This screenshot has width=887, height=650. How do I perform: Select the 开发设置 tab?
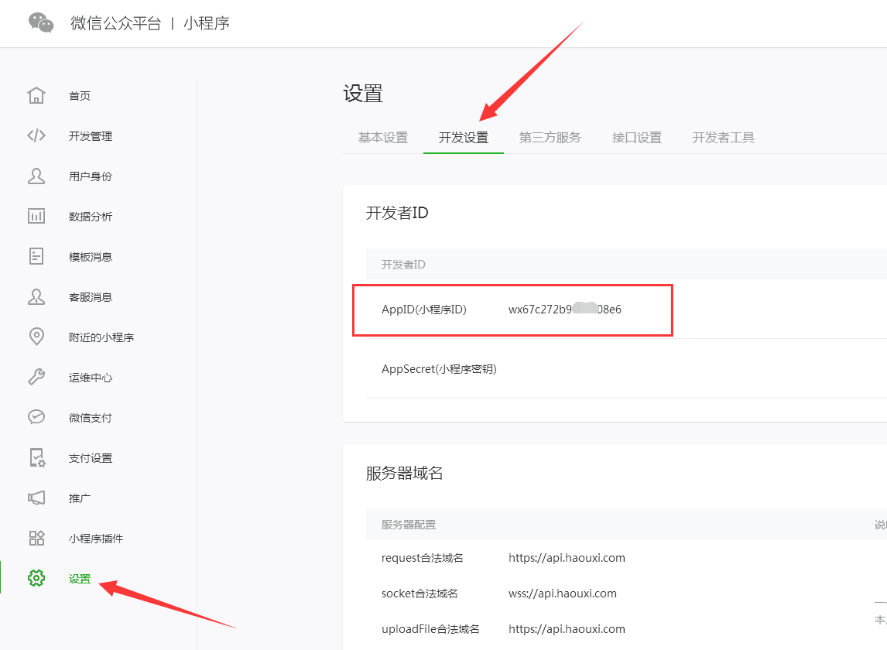464,138
